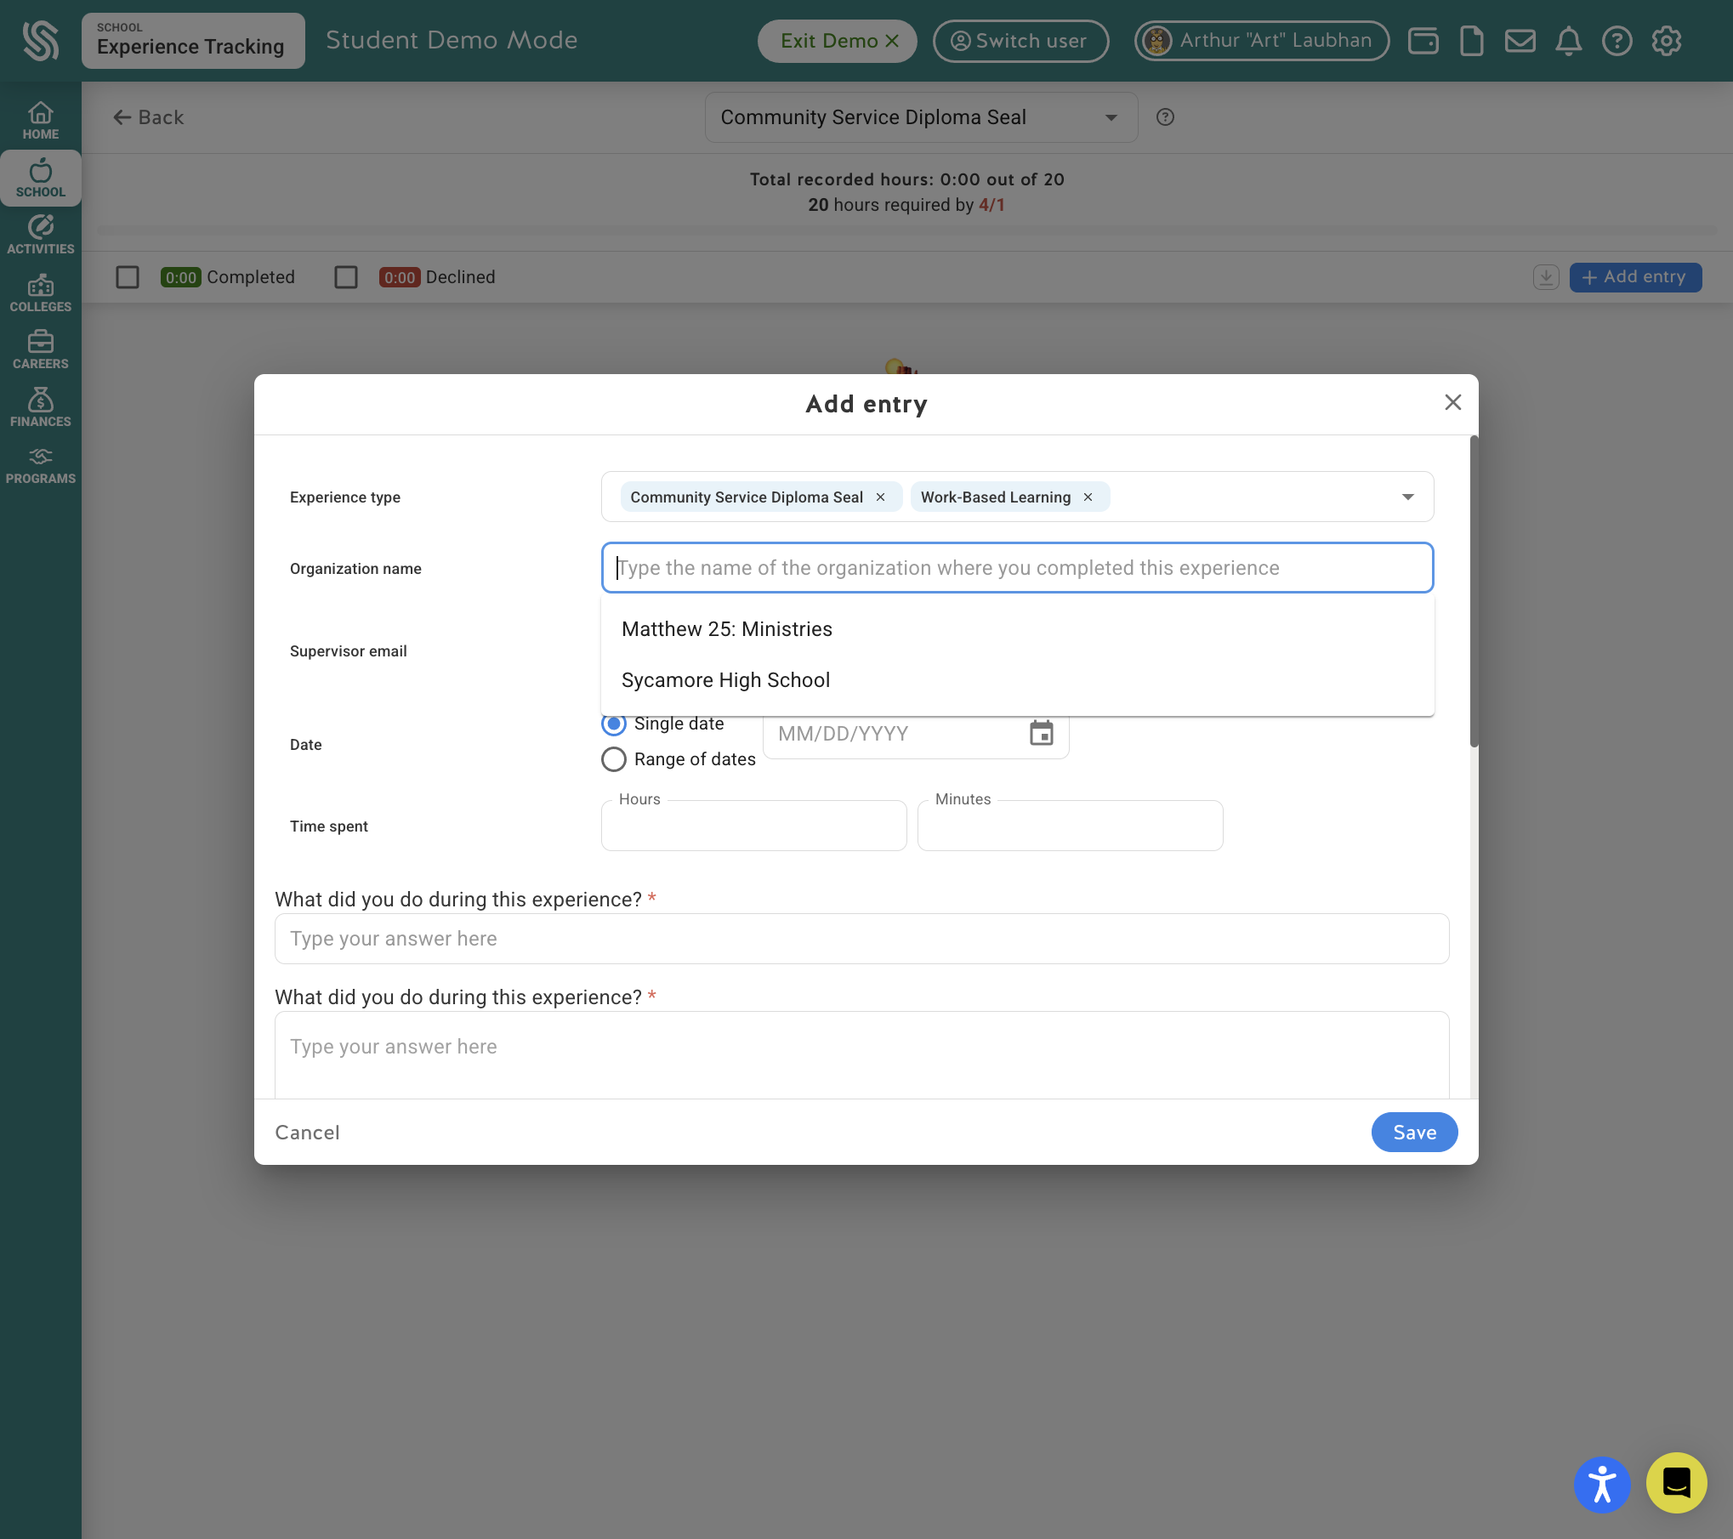This screenshot has width=1733, height=1539.
Task: Expand the Community Service Diploma Seal dropdown
Action: tap(921, 117)
